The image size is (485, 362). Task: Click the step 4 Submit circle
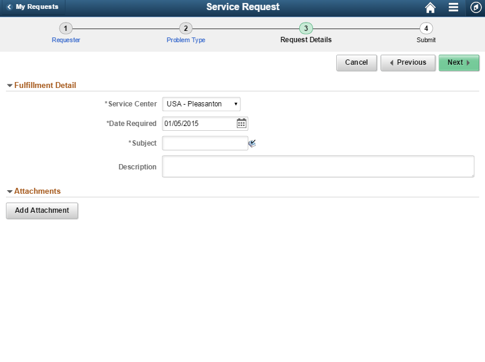coord(426,28)
